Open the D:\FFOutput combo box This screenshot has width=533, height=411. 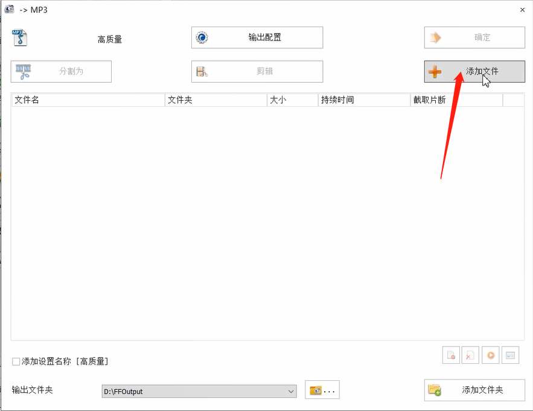point(199,391)
